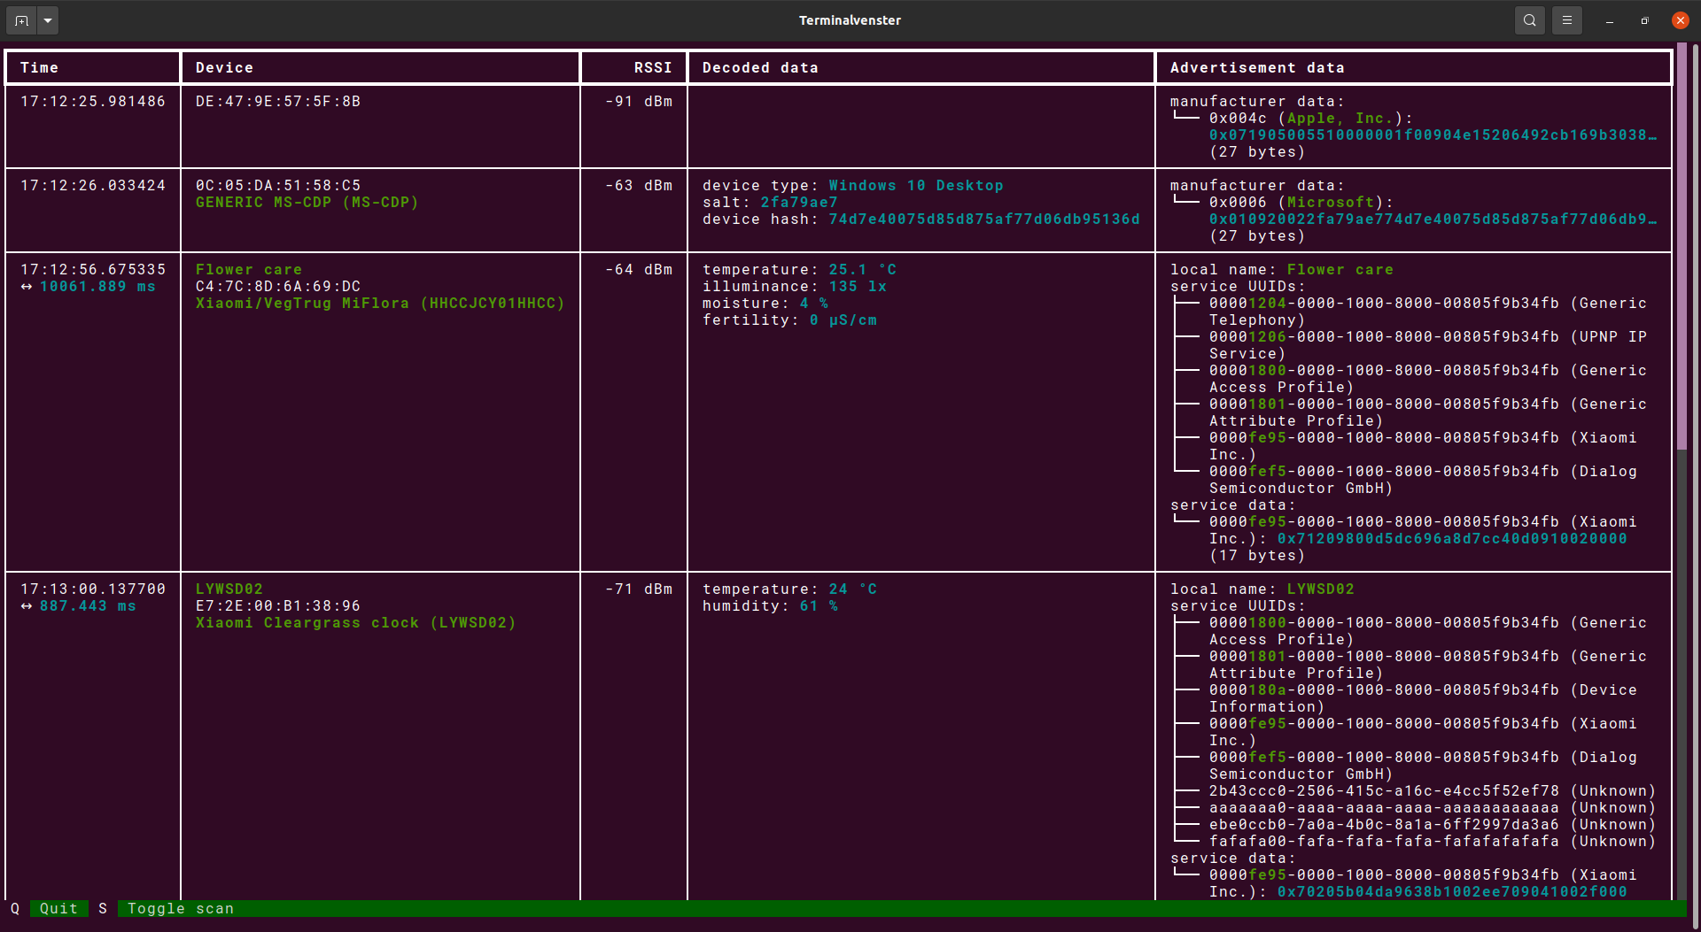The height and width of the screenshot is (932, 1701).
Task: Click the 887.443 ms interval value
Action: point(88,606)
